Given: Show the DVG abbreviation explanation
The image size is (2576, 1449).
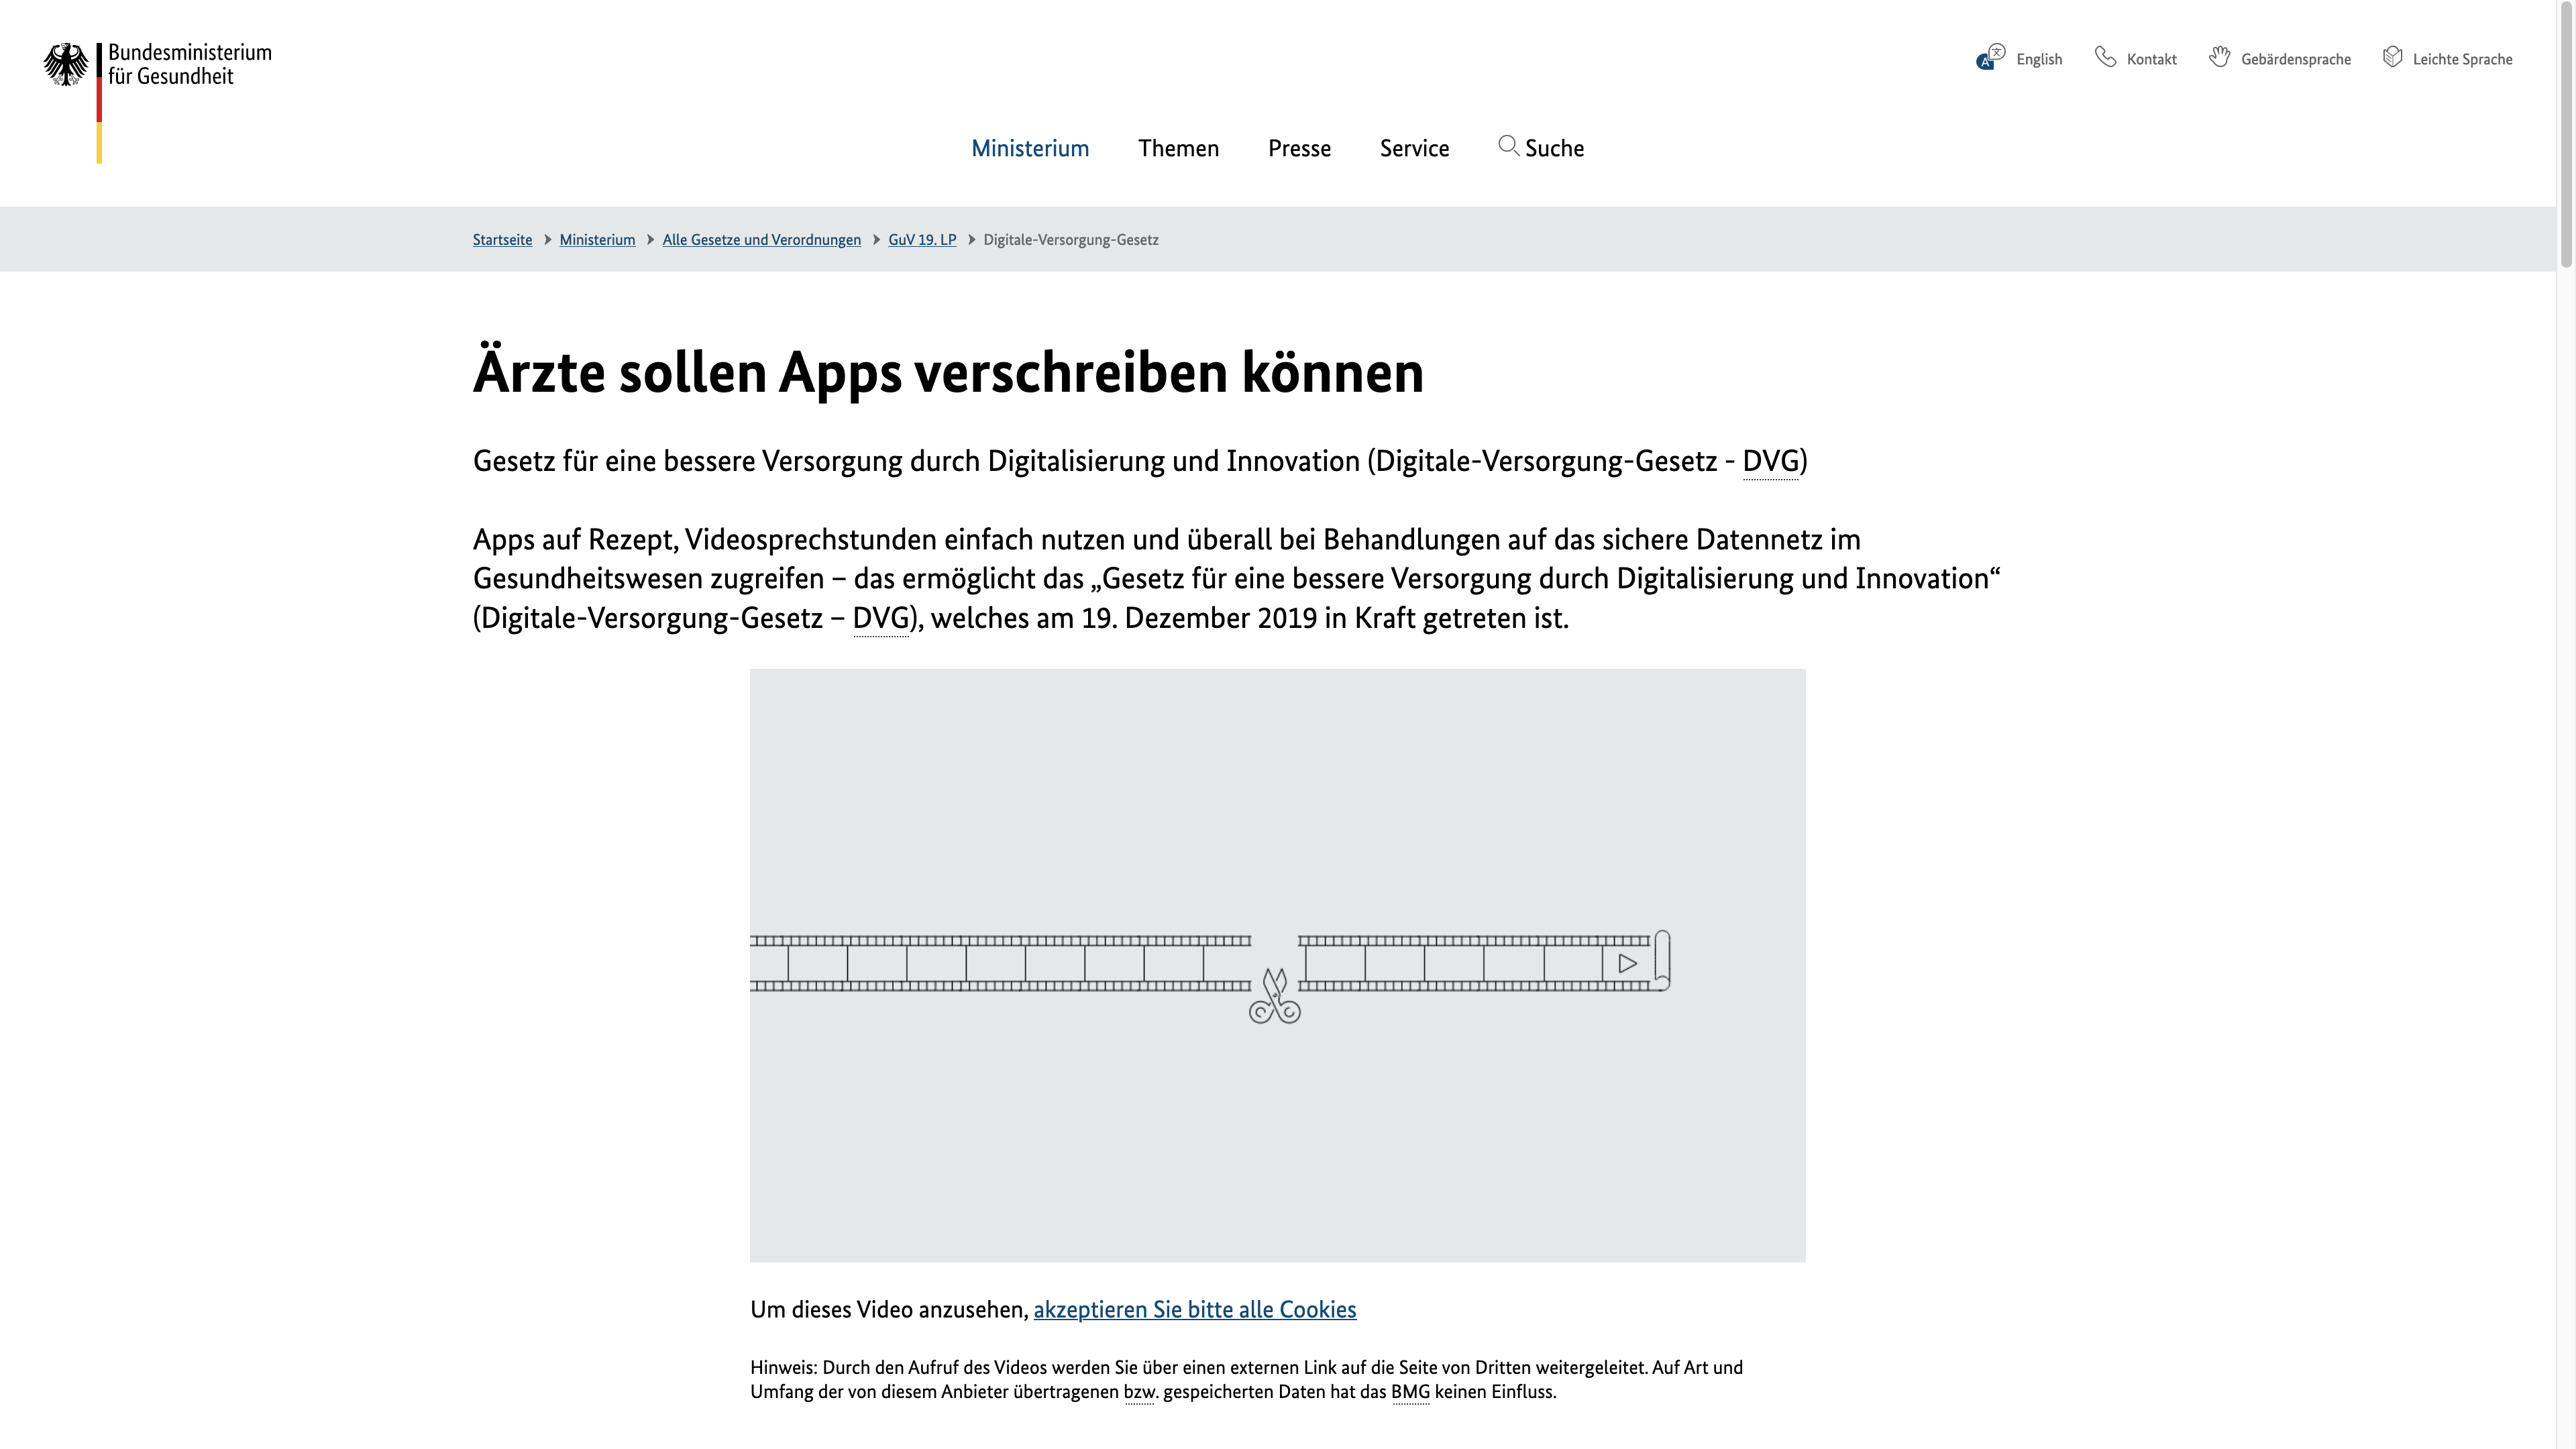Looking at the screenshot, I should (x=1771, y=462).
